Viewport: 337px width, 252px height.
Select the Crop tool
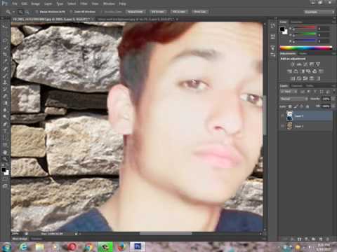click(5, 55)
